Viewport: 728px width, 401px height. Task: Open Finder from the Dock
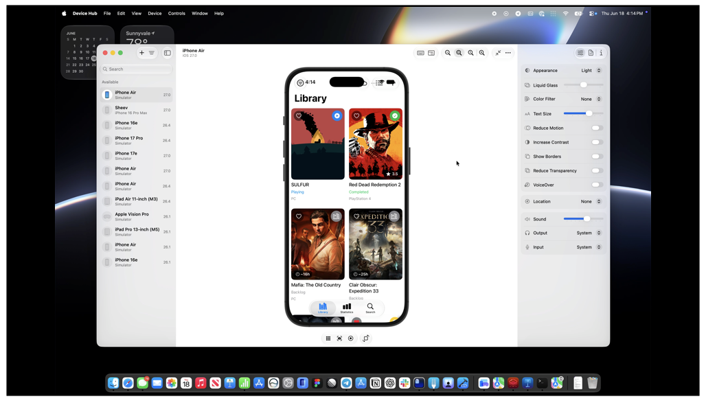pos(113,383)
